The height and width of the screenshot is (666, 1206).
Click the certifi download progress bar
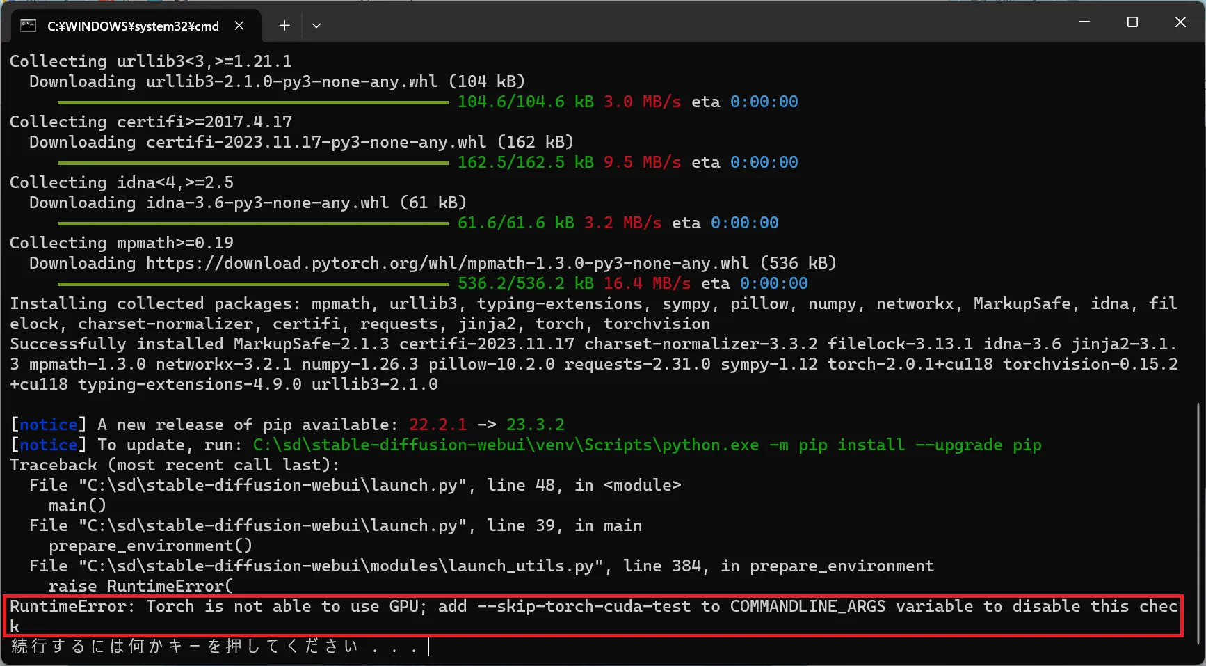(x=253, y=163)
